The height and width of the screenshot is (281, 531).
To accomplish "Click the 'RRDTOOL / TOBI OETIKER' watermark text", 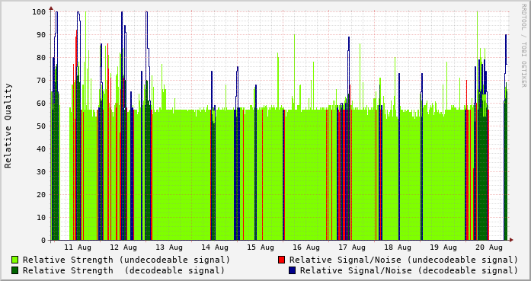I will point(523,46).
